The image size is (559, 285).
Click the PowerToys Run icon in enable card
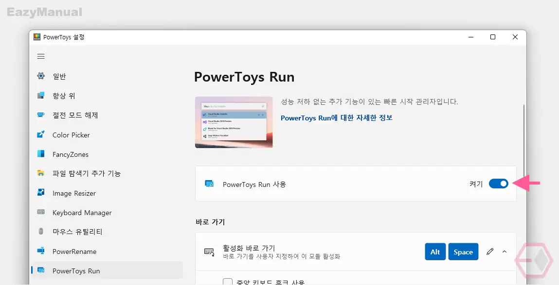pyautogui.click(x=209, y=184)
